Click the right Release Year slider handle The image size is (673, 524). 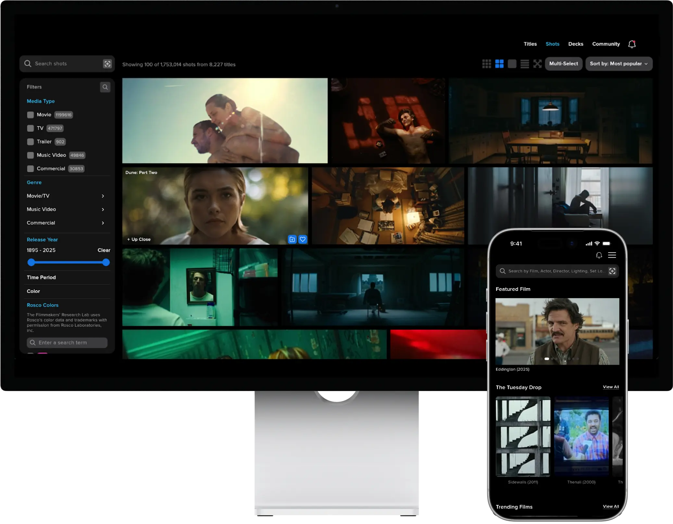106,262
